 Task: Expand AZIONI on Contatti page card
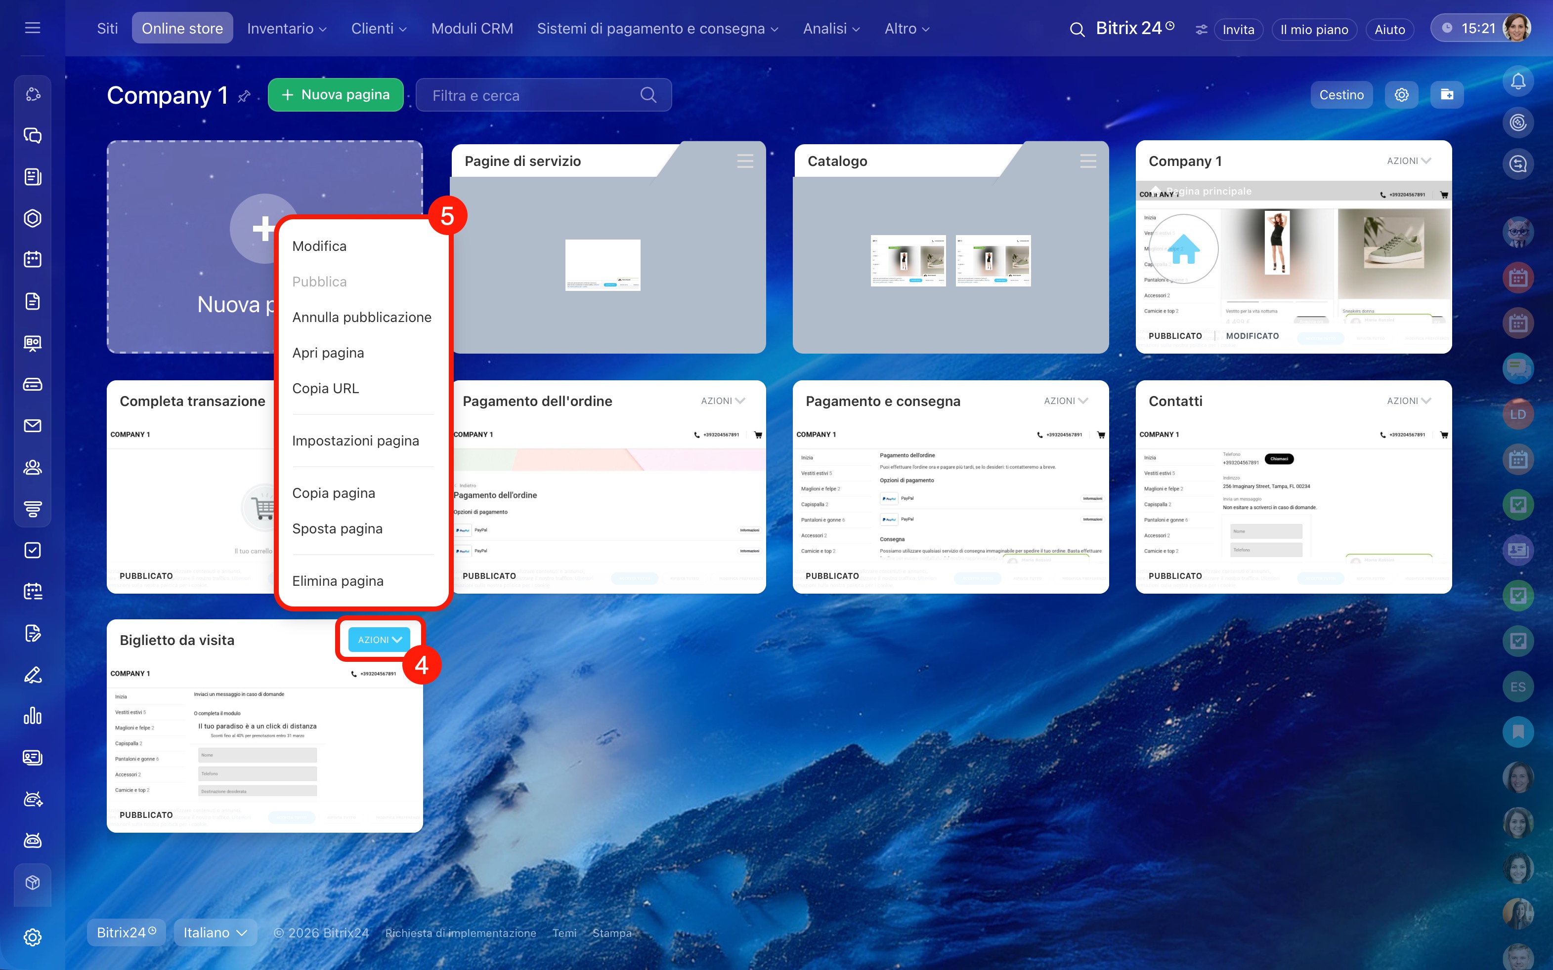(x=1408, y=401)
